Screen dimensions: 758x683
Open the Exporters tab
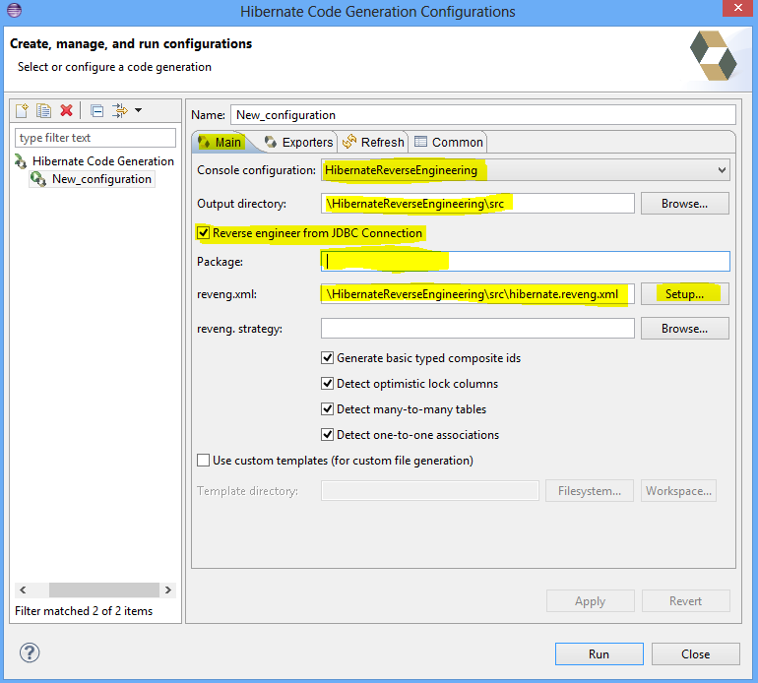tap(298, 142)
